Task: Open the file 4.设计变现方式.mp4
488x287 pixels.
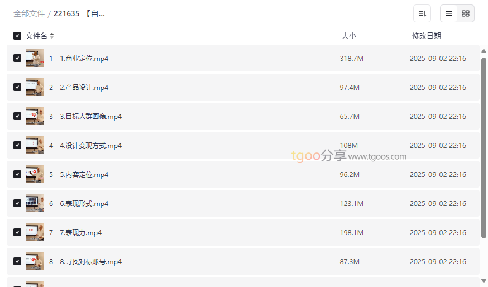Action: coord(85,145)
